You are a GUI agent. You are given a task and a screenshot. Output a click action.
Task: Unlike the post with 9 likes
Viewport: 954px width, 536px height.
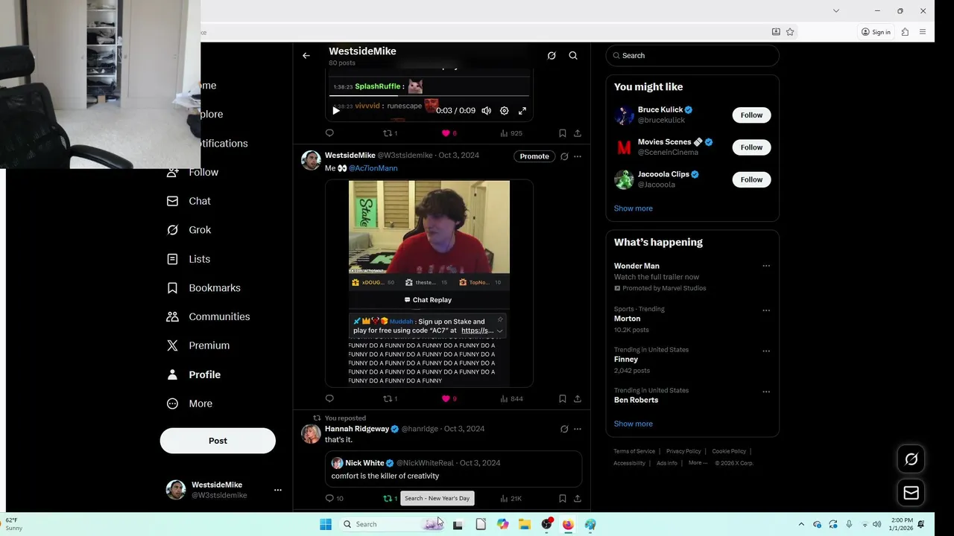[449, 399]
